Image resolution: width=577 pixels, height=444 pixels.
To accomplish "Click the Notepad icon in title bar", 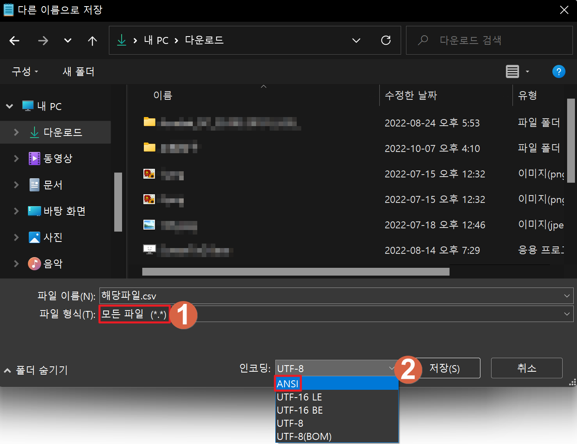I will [8, 10].
